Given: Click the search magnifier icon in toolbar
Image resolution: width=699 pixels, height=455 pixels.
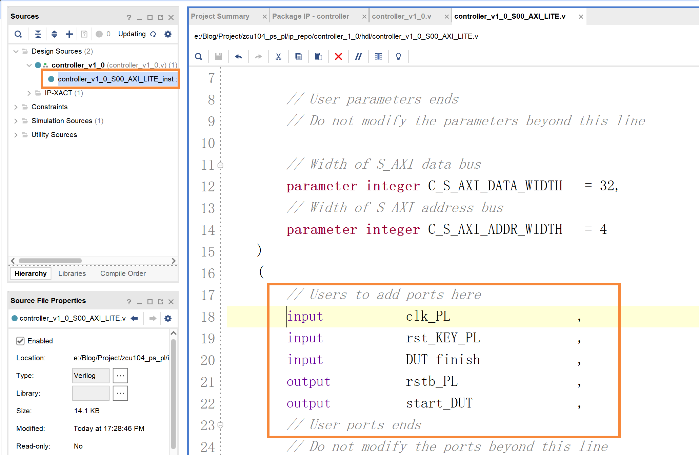Looking at the screenshot, I should click(200, 57).
